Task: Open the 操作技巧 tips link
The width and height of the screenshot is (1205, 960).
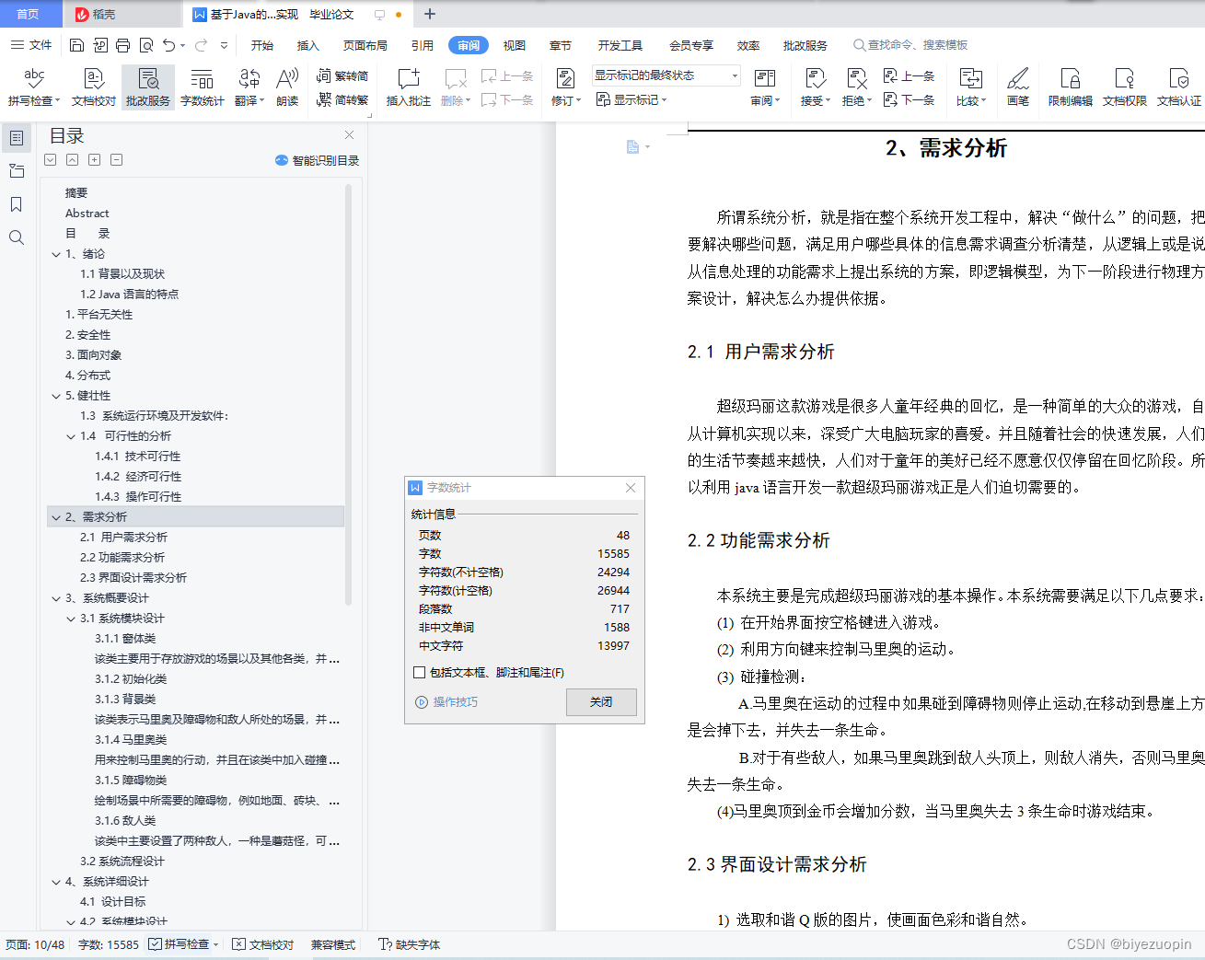Action: click(x=446, y=702)
